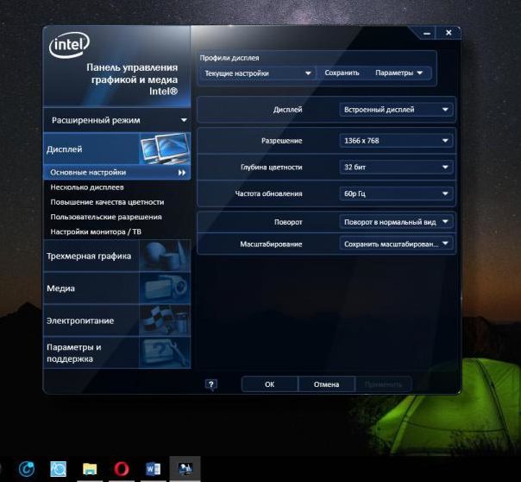Click the Отмена button
521x482 pixels.
[326, 384]
